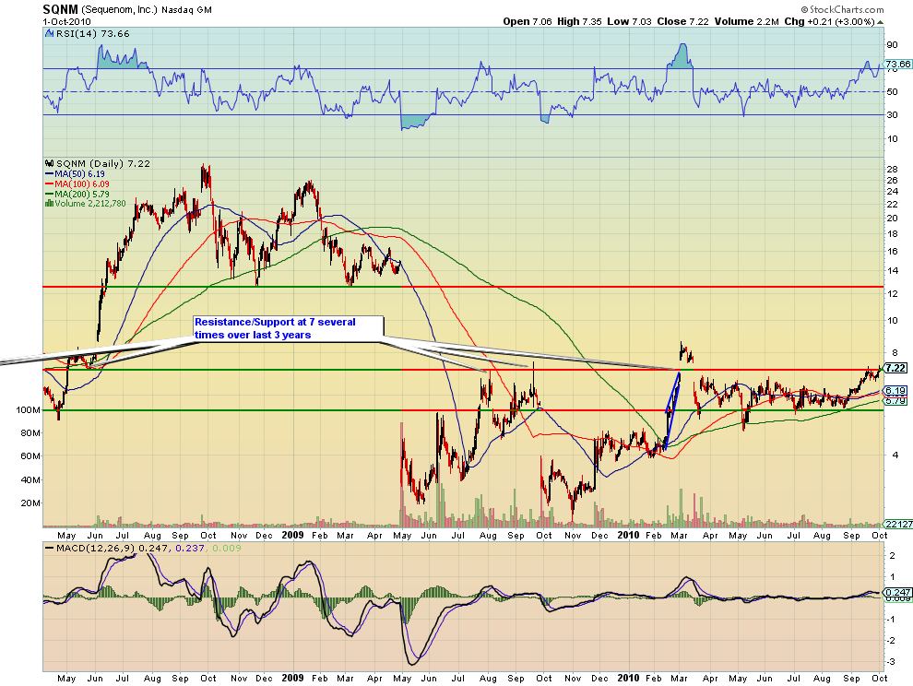Click the 2010 year label on price axis

[x=628, y=535]
